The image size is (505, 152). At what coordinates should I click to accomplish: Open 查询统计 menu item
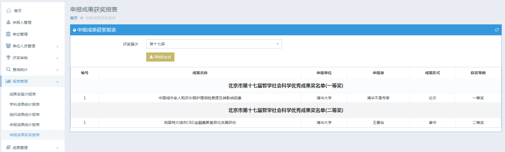tap(20, 70)
